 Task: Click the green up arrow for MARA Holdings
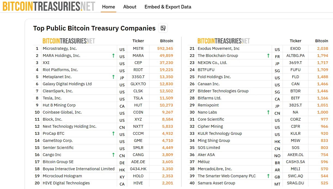coord(113,56)
